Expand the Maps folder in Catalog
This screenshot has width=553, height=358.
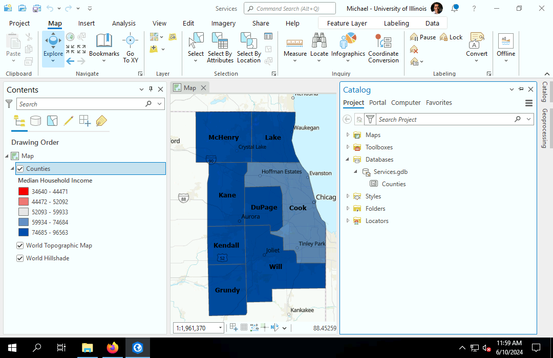(x=348, y=135)
